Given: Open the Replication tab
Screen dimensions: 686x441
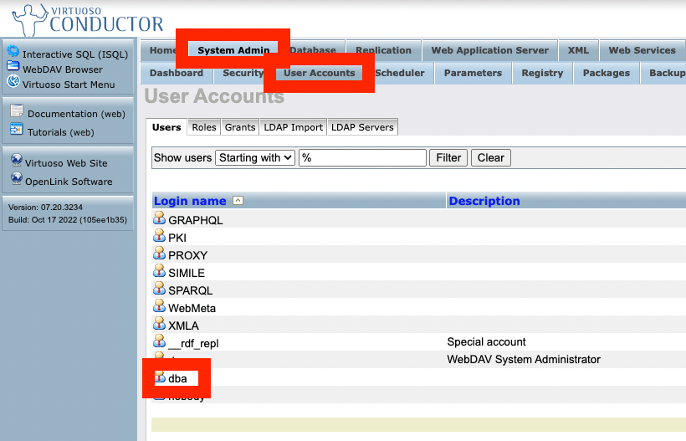Looking at the screenshot, I should tap(384, 50).
